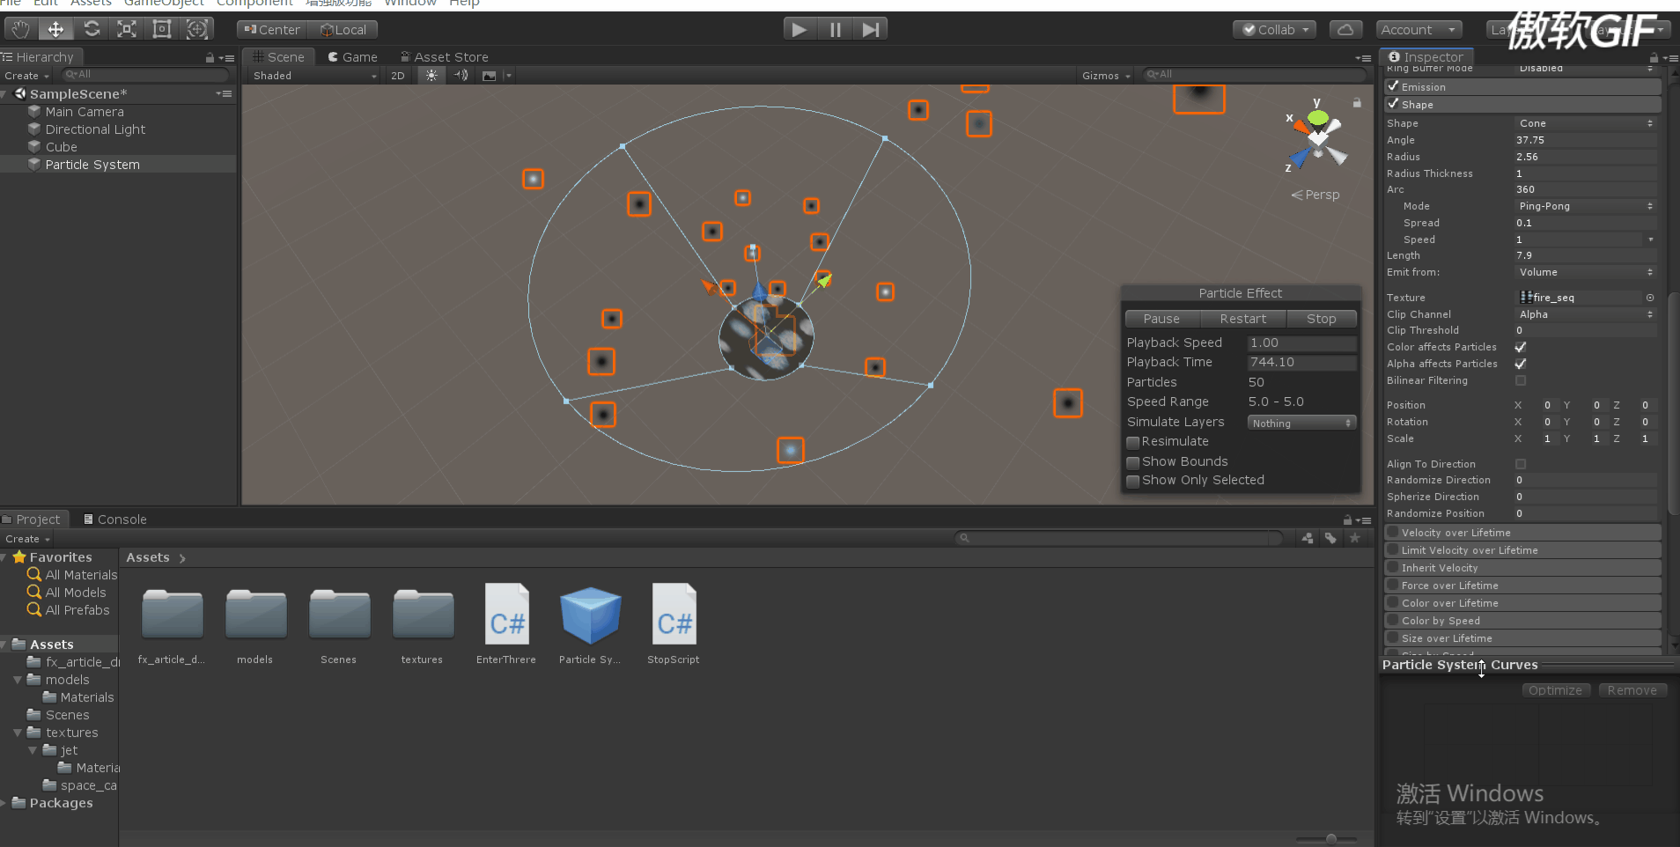Toggle the Center pivot button
This screenshot has width=1680, height=847.
pyautogui.click(x=272, y=29)
